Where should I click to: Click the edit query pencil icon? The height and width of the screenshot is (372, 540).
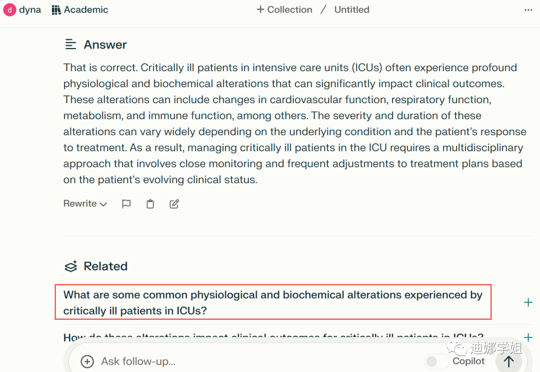coord(174,204)
